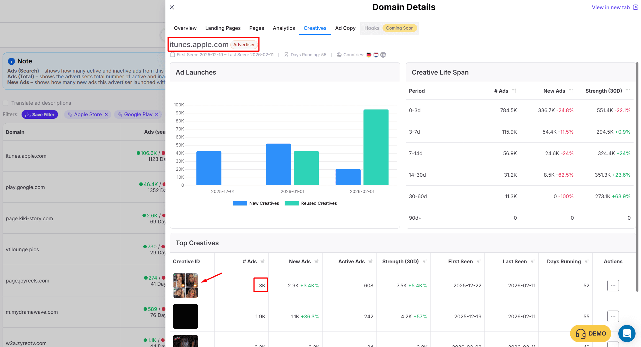This screenshot has width=641, height=347.
Task: Sort Creative Life Span by # Ads
Action: pyautogui.click(x=514, y=91)
